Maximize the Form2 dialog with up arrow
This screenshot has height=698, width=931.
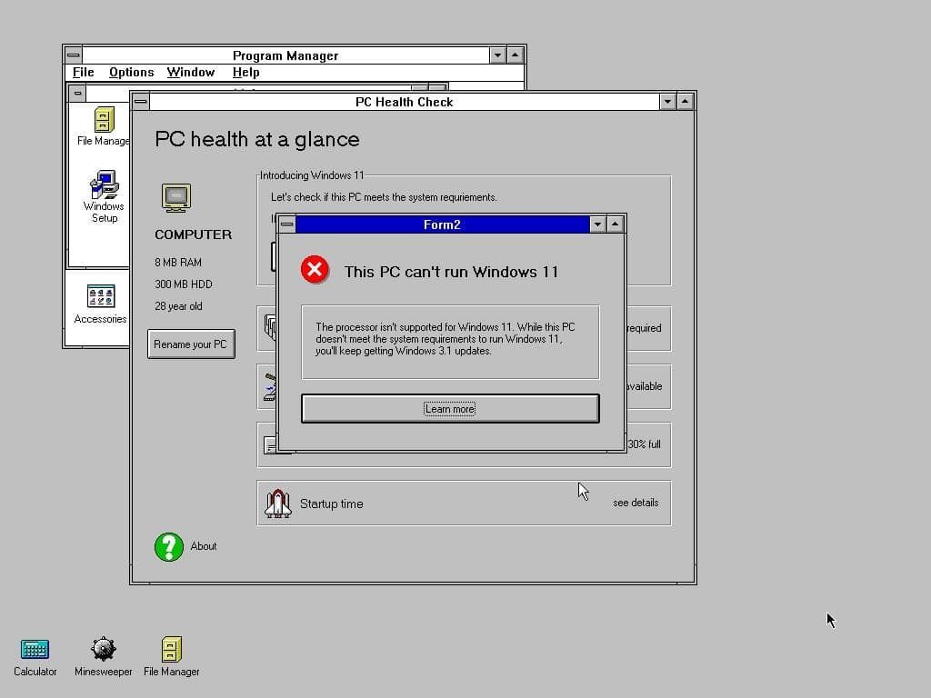coord(616,224)
